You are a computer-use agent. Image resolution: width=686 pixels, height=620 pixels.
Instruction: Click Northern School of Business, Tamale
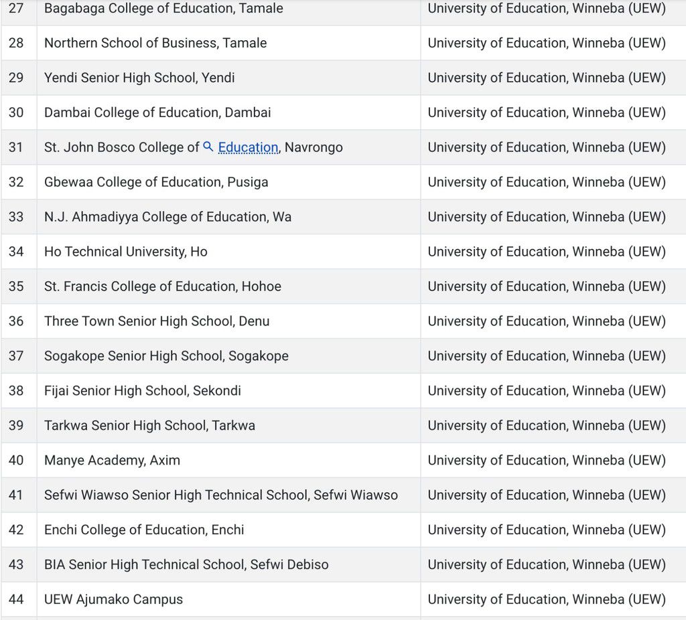pyautogui.click(x=155, y=43)
